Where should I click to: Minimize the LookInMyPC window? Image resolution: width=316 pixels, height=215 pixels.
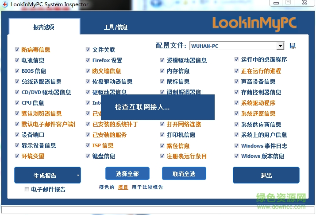coord(276,3)
